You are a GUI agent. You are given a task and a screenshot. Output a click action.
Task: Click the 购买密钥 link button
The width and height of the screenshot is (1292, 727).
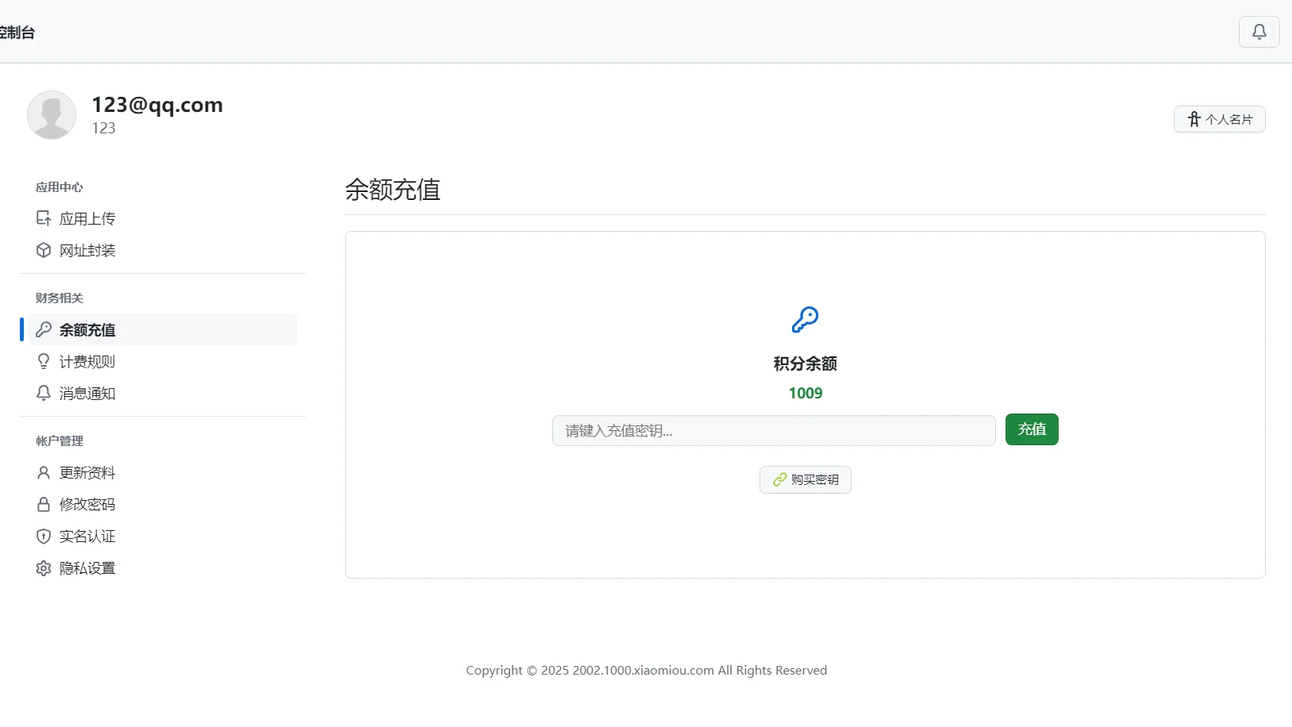click(805, 479)
